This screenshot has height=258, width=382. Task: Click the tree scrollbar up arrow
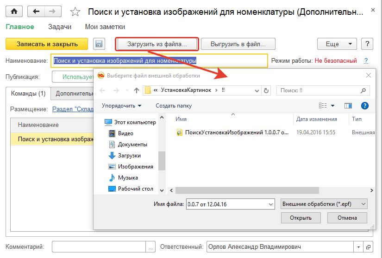pyautogui.click(x=162, y=117)
